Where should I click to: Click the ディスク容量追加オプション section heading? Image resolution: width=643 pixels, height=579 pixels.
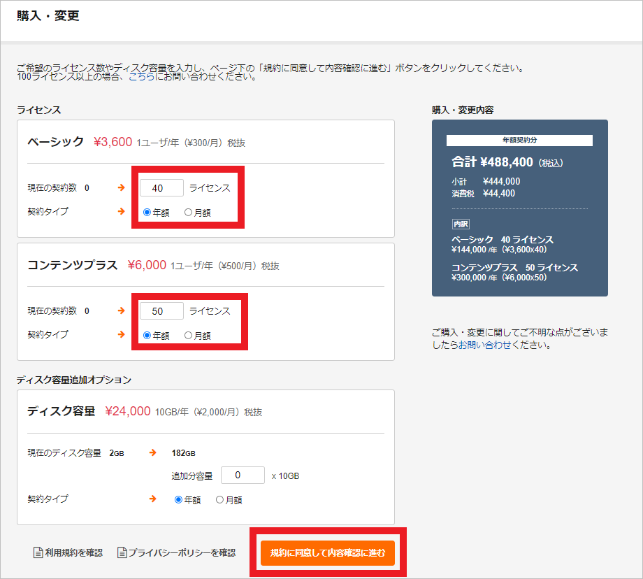[74, 380]
